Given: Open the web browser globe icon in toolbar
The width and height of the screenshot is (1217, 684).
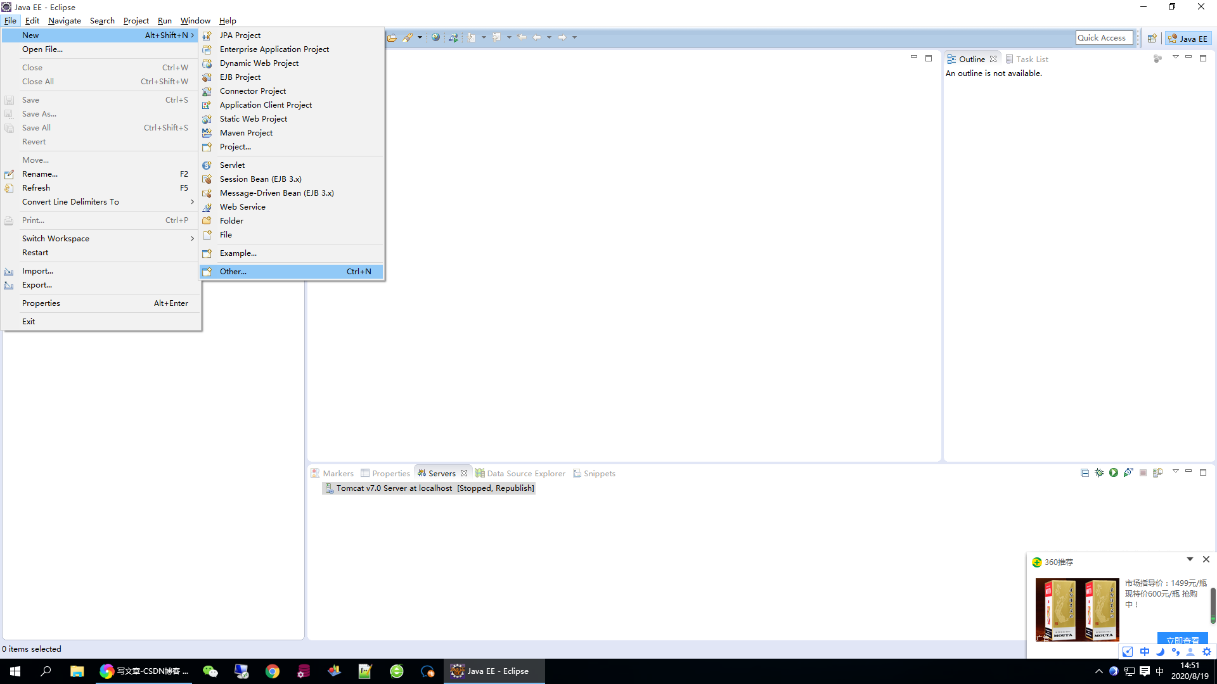Looking at the screenshot, I should point(435,37).
